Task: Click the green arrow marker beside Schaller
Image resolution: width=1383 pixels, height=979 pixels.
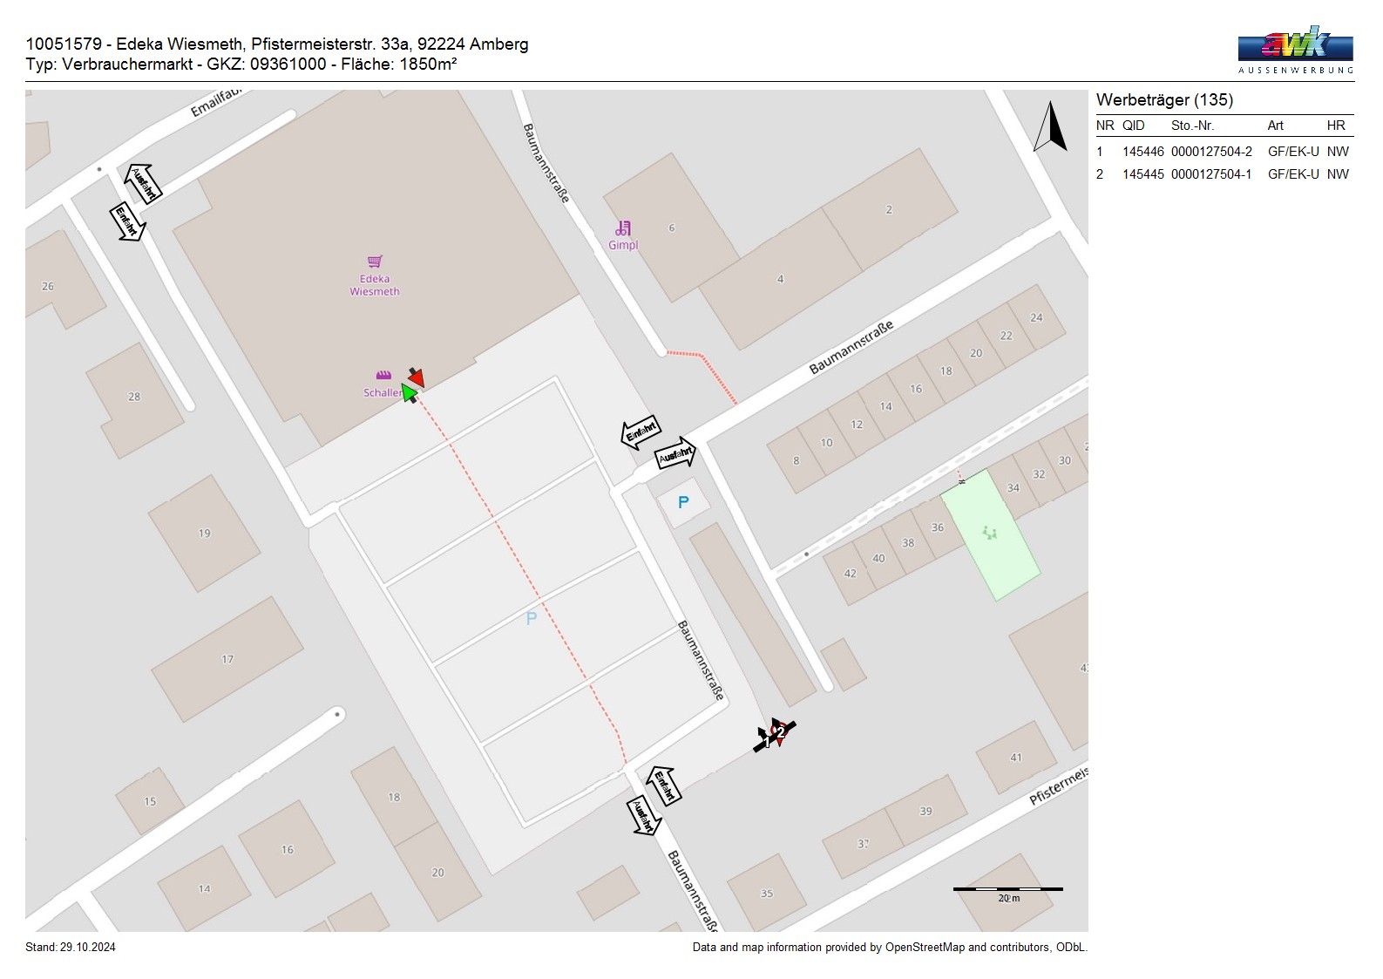Action: [409, 393]
